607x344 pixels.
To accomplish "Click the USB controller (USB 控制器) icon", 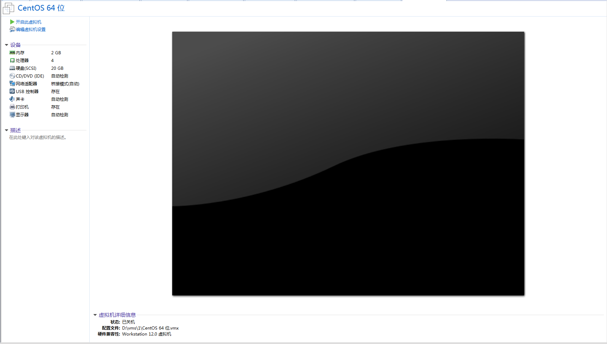I will coord(12,91).
